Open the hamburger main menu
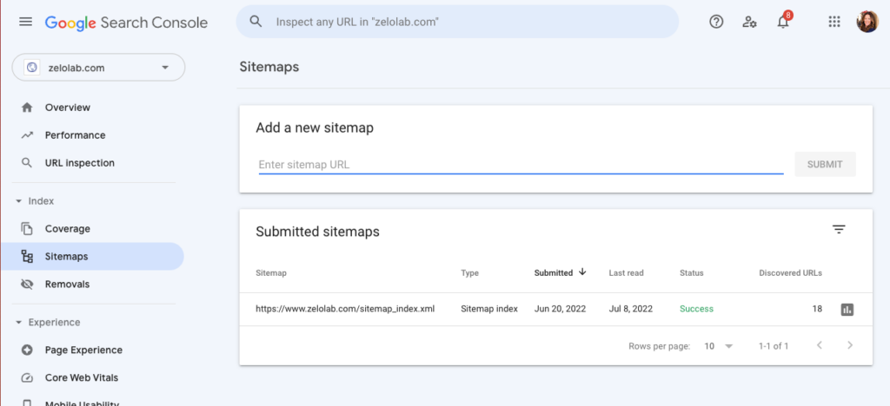This screenshot has width=890, height=406. [x=25, y=22]
